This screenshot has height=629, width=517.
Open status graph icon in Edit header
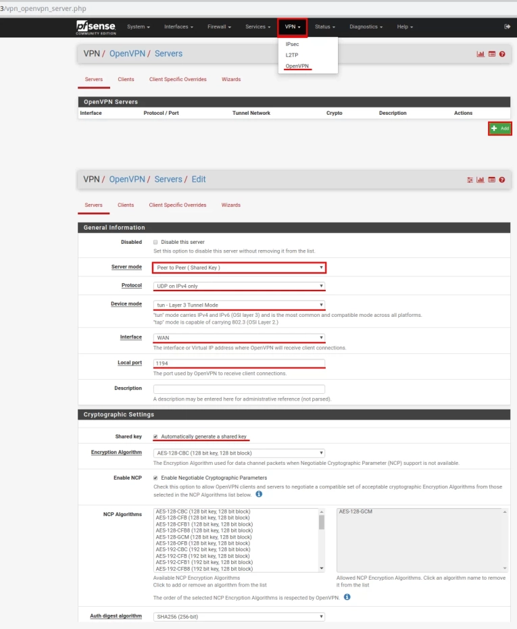point(480,180)
